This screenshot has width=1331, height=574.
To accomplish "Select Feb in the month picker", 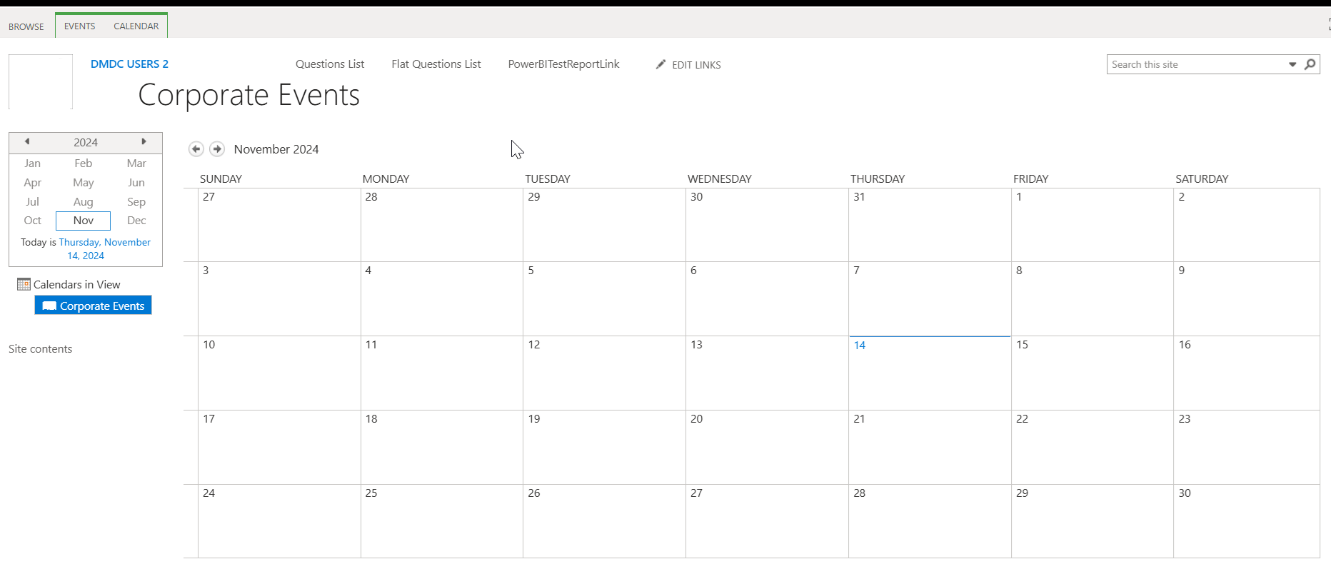I will pyautogui.click(x=83, y=163).
